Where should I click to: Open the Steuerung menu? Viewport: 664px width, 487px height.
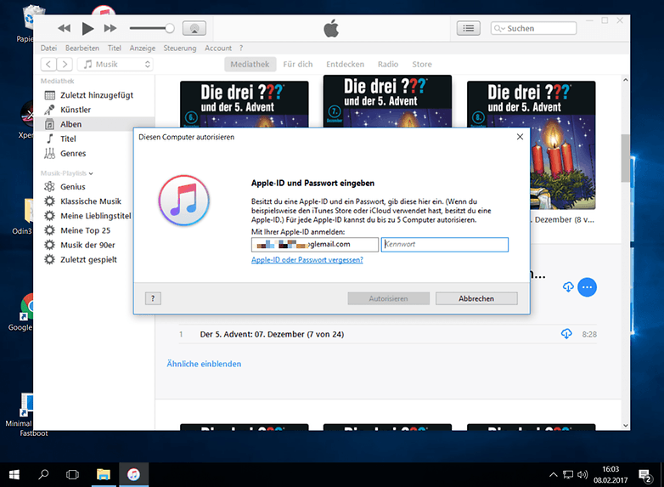click(x=180, y=48)
